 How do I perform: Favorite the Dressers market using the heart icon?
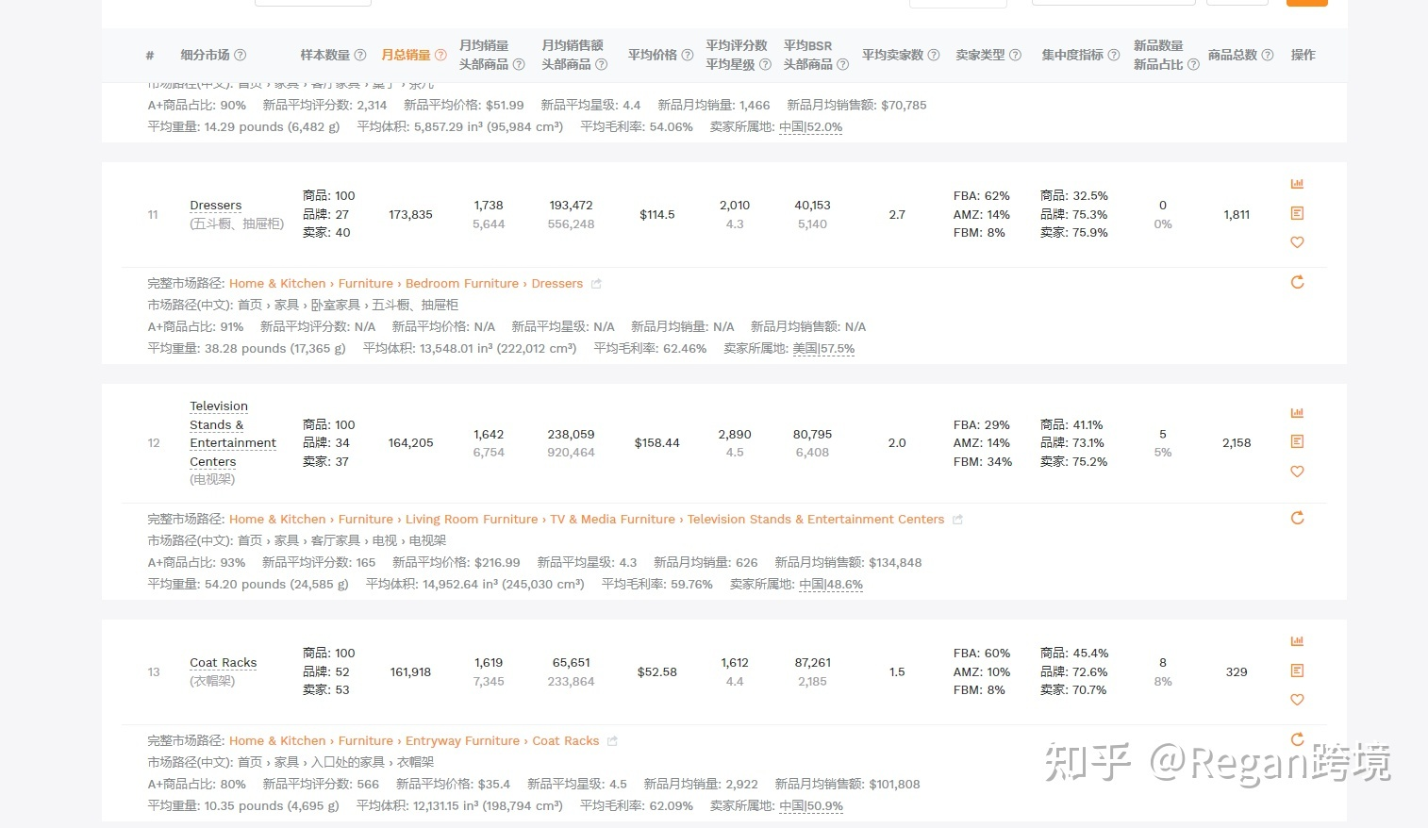(1297, 242)
